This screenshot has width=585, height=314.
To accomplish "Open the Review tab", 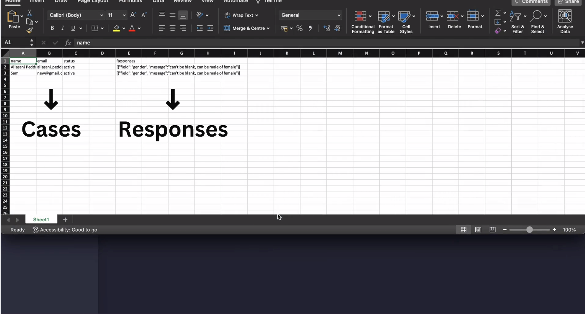I will click(x=183, y=1).
